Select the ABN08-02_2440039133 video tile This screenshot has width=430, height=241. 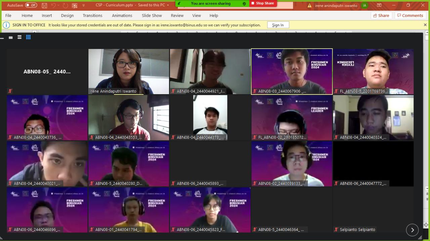[x=292, y=164]
